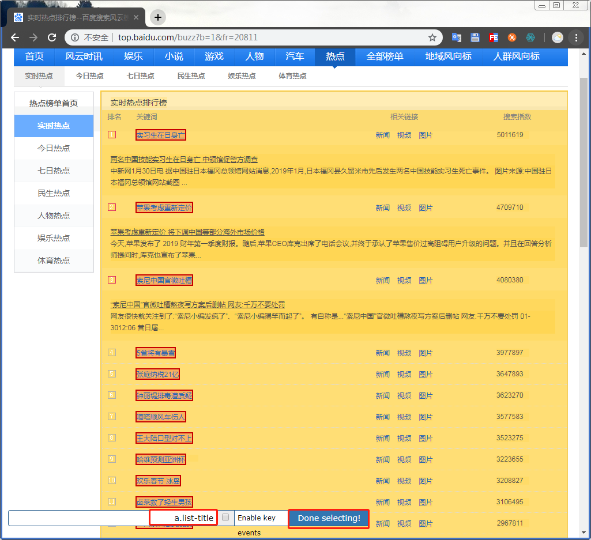
Task: Open the keyword 苹果考虑重新定价
Action: (x=164, y=207)
